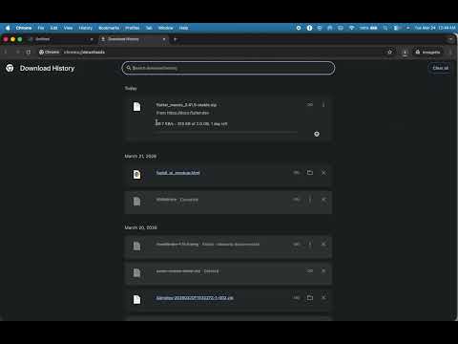This screenshot has width=458, height=344.
Task: Open Spotlight search from the menu bar
Action: click(x=385, y=28)
